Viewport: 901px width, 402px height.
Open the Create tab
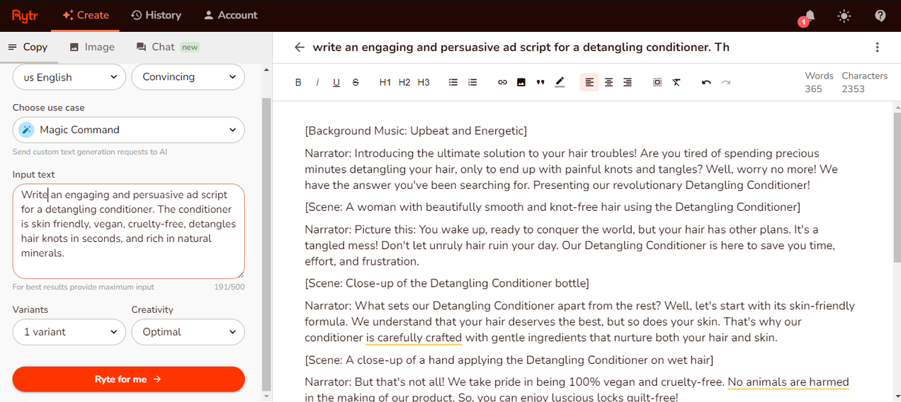point(86,15)
